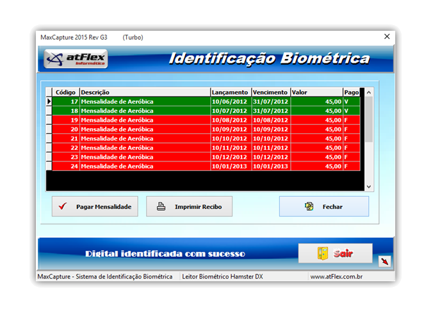This screenshot has height=312, width=426.
Task: Click the small red arrow corner icon
Action: (x=384, y=261)
